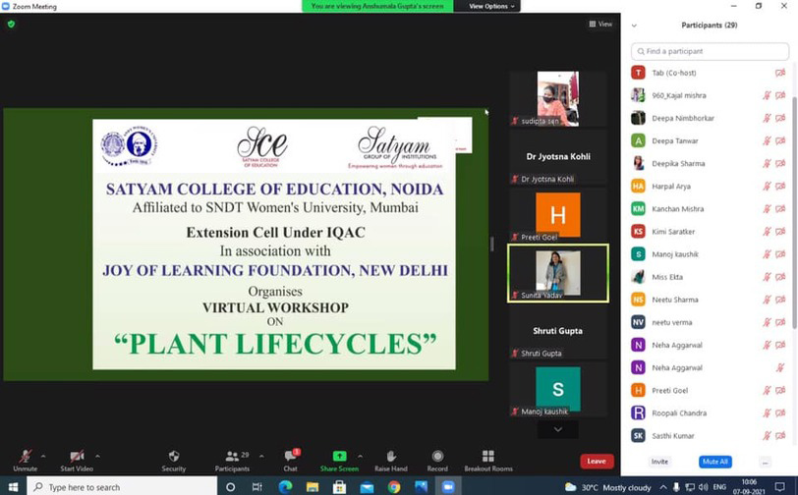Click the green encryption shield icon
Viewport: 798px width, 495px height.
[11, 24]
